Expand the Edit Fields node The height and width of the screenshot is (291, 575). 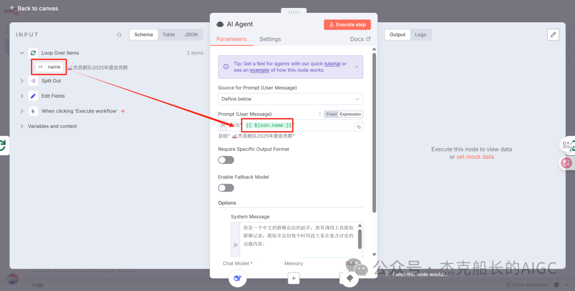click(x=22, y=96)
